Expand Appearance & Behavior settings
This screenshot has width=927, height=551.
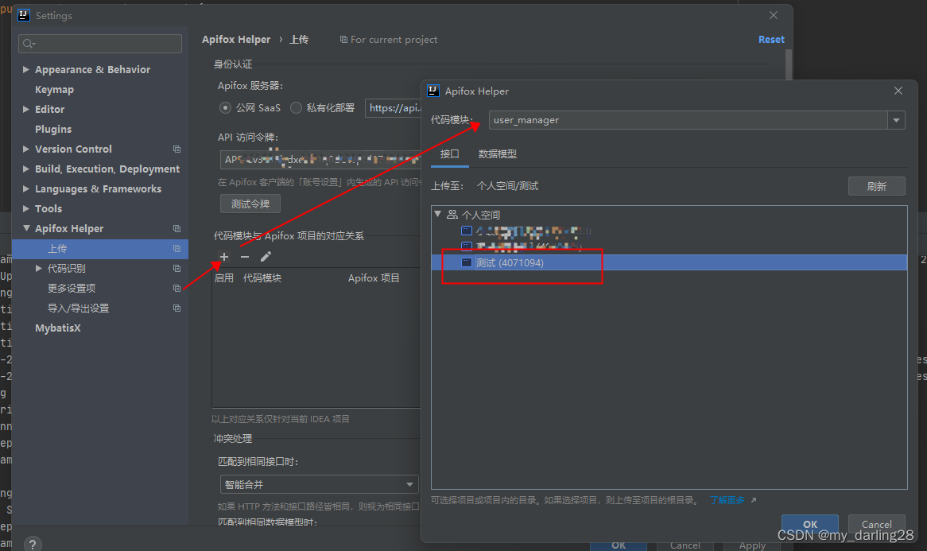pos(26,69)
